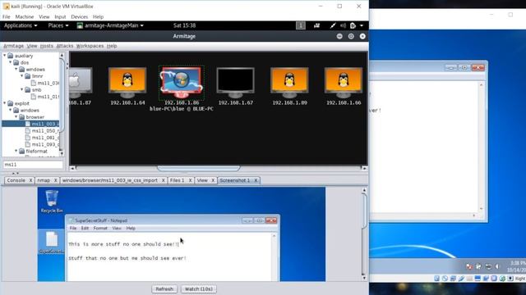Click the Refresh button
Viewport: 526px width, 295px height.
[x=164, y=289]
